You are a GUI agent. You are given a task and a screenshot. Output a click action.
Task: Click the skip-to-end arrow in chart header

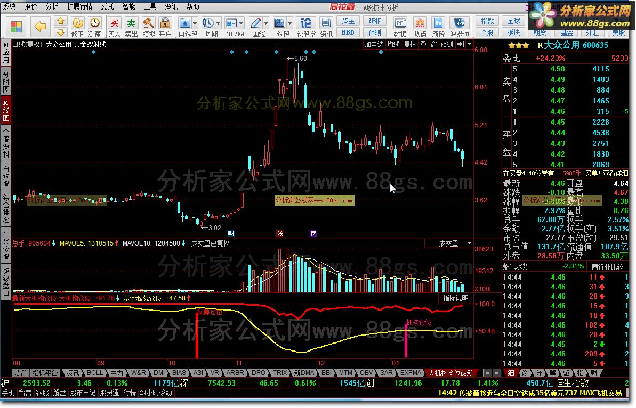click(x=461, y=44)
